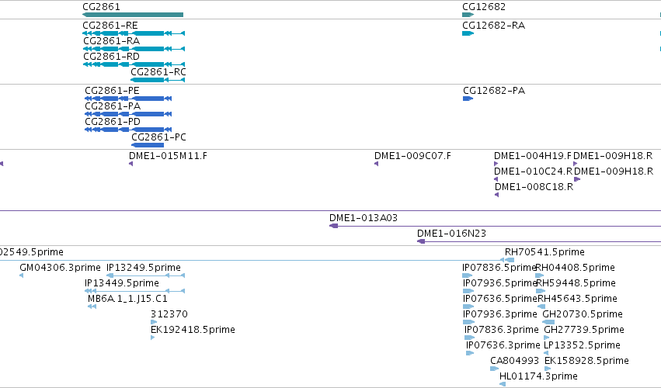Viewport: 661px width, 388px height.
Task: Click the RH04408.5prime EST arrow
Action: tap(539, 275)
